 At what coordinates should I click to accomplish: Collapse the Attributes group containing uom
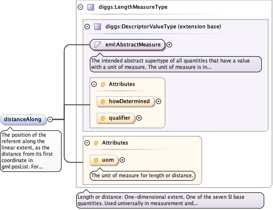pos(87,143)
